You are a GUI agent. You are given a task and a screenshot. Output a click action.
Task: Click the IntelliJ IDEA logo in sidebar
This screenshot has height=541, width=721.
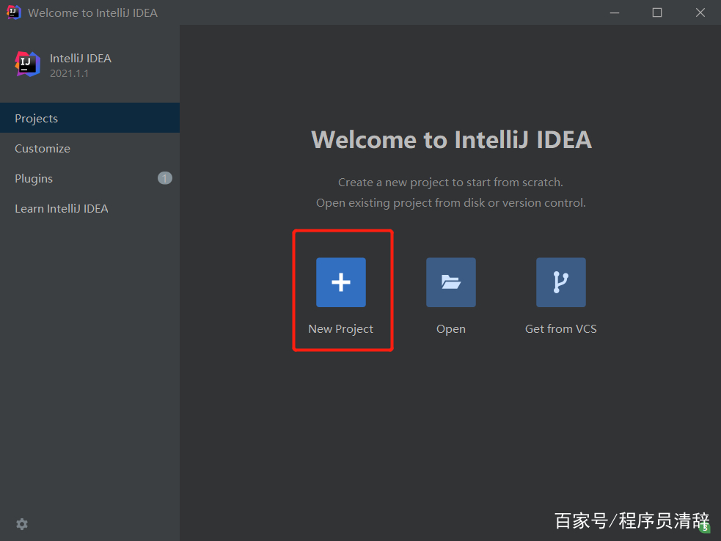[28, 65]
